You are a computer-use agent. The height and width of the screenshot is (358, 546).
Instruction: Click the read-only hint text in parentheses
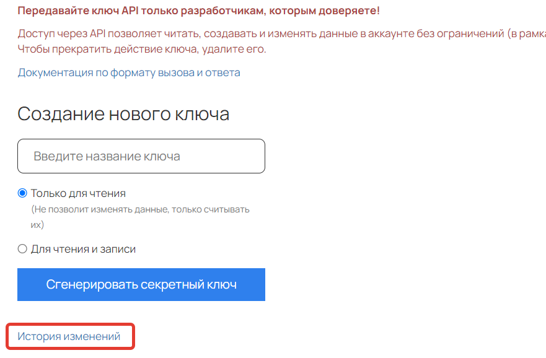click(x=140, y=217)
